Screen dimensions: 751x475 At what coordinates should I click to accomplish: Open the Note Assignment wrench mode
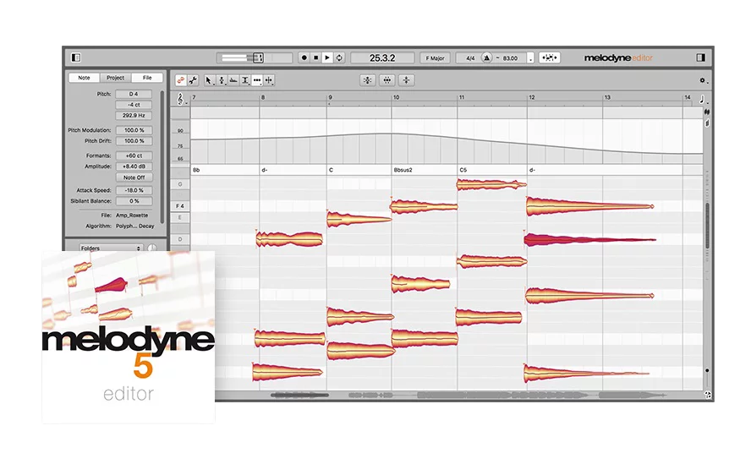click(193, 80)
